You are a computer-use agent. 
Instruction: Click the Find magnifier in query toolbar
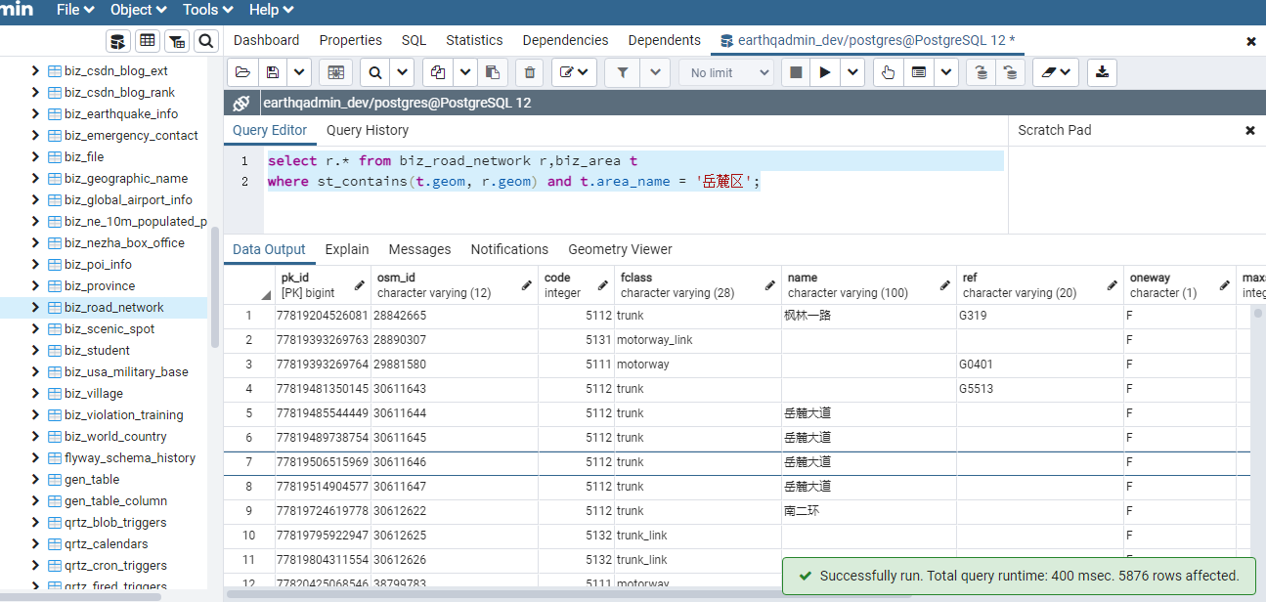coord(374,72)
